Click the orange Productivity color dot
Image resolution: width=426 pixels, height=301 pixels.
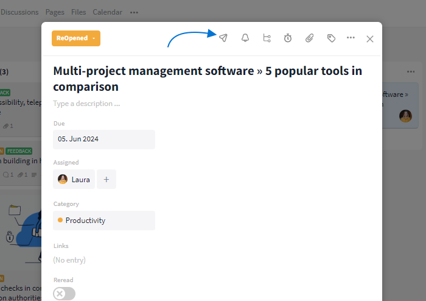pyautogui.click(x=60, y=220)
